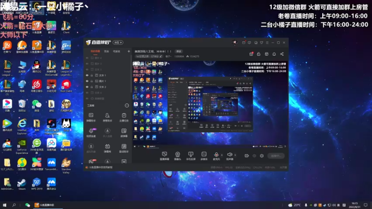This screenshot has width=372, height=209.
Task: Edit the lol云顶之弈 category selector
Action: coord(149,56)
